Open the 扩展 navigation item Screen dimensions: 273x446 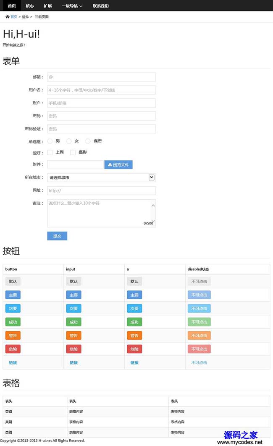click(48, 6)
